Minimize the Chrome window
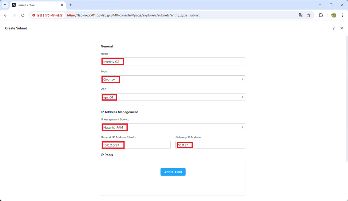 click(320, 5)
